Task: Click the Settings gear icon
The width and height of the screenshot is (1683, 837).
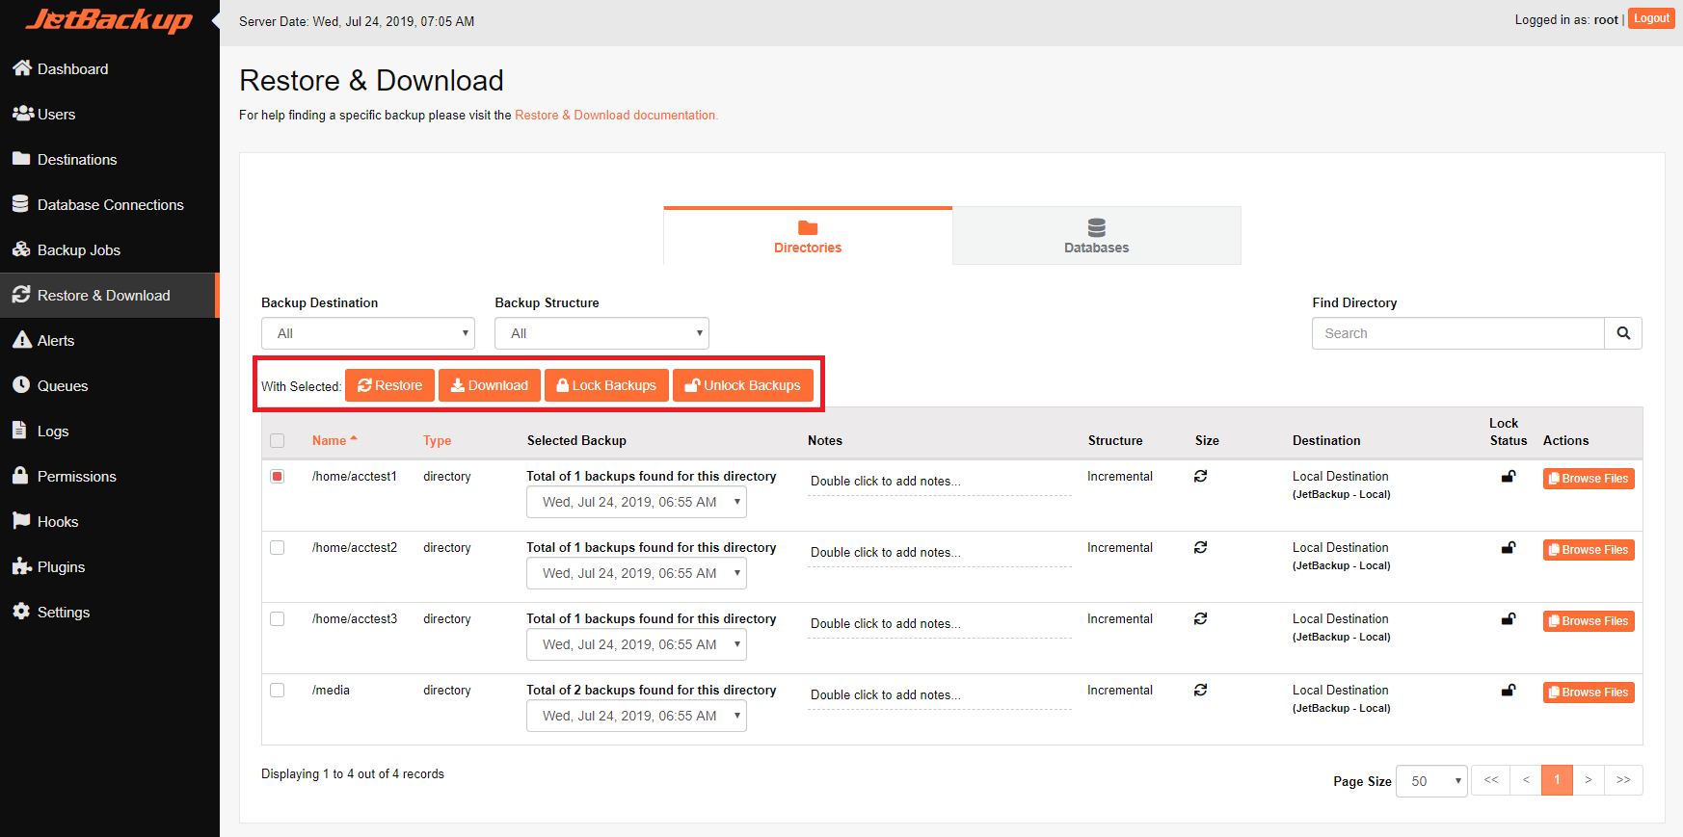Action: click(x=21, y=611)
